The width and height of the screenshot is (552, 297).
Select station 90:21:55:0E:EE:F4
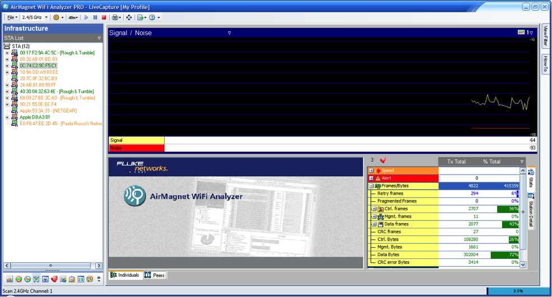pyautogui.click(x=38, y=104)
